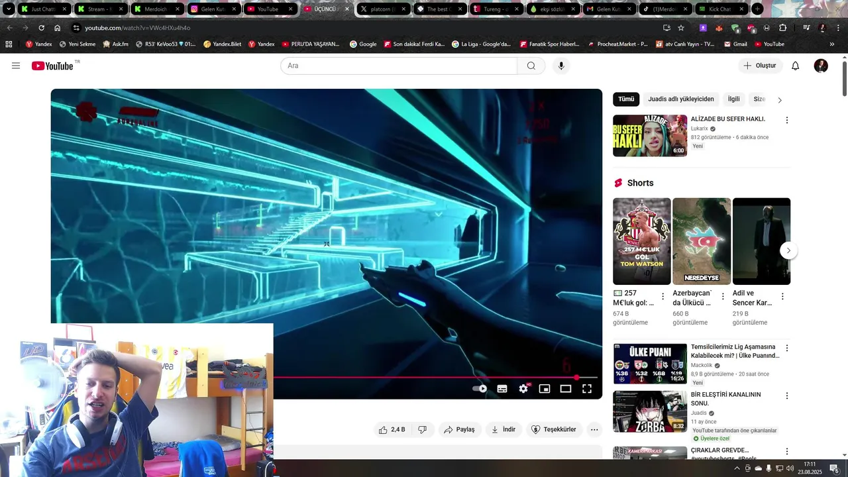
Task: Open Windows notification center icon
Action: point(834,468)
